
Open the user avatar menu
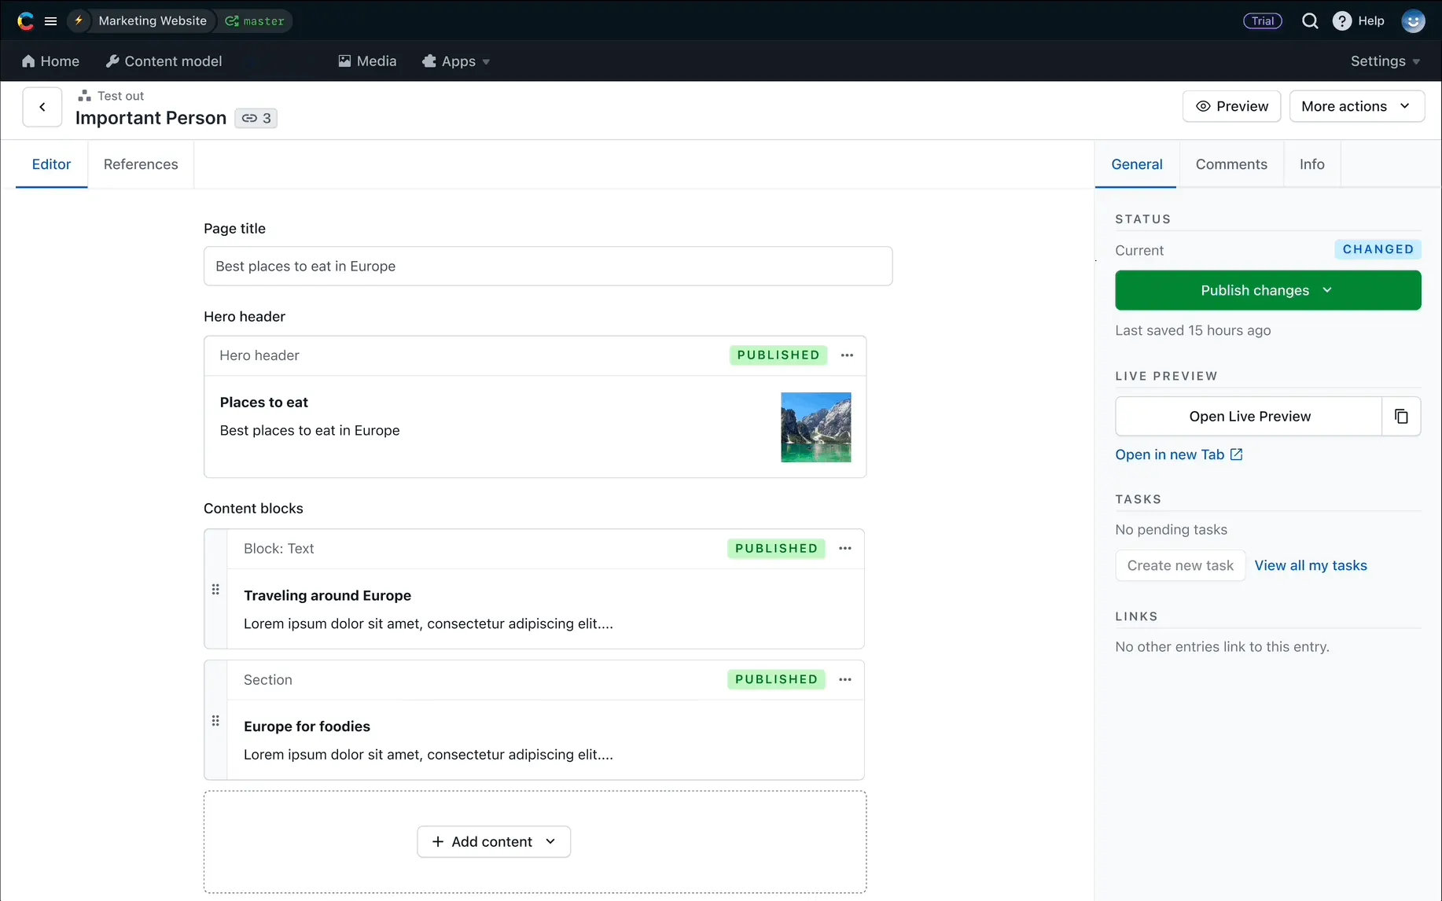click(x=1413, y=21)
